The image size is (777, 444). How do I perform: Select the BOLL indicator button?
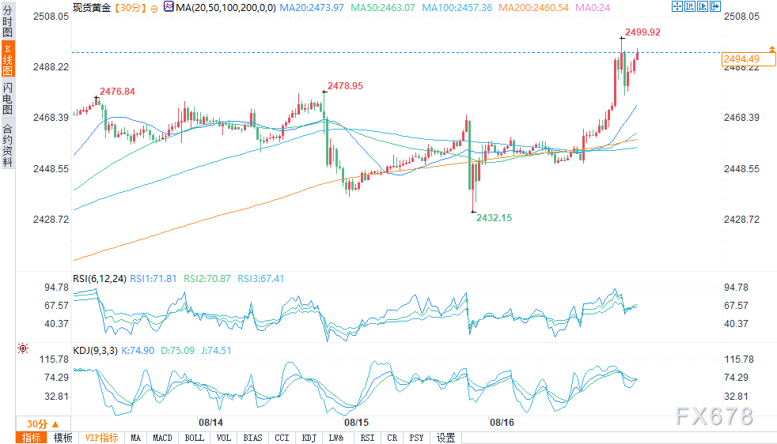pyautogui.click(x=195, y=438)
